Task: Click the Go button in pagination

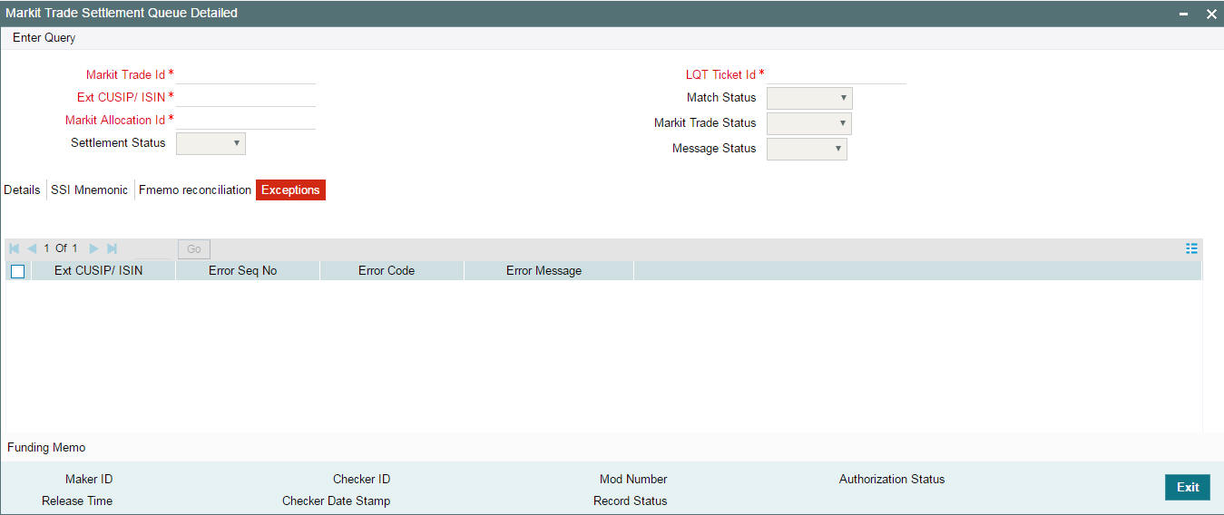Action: [x=194, y=248]
